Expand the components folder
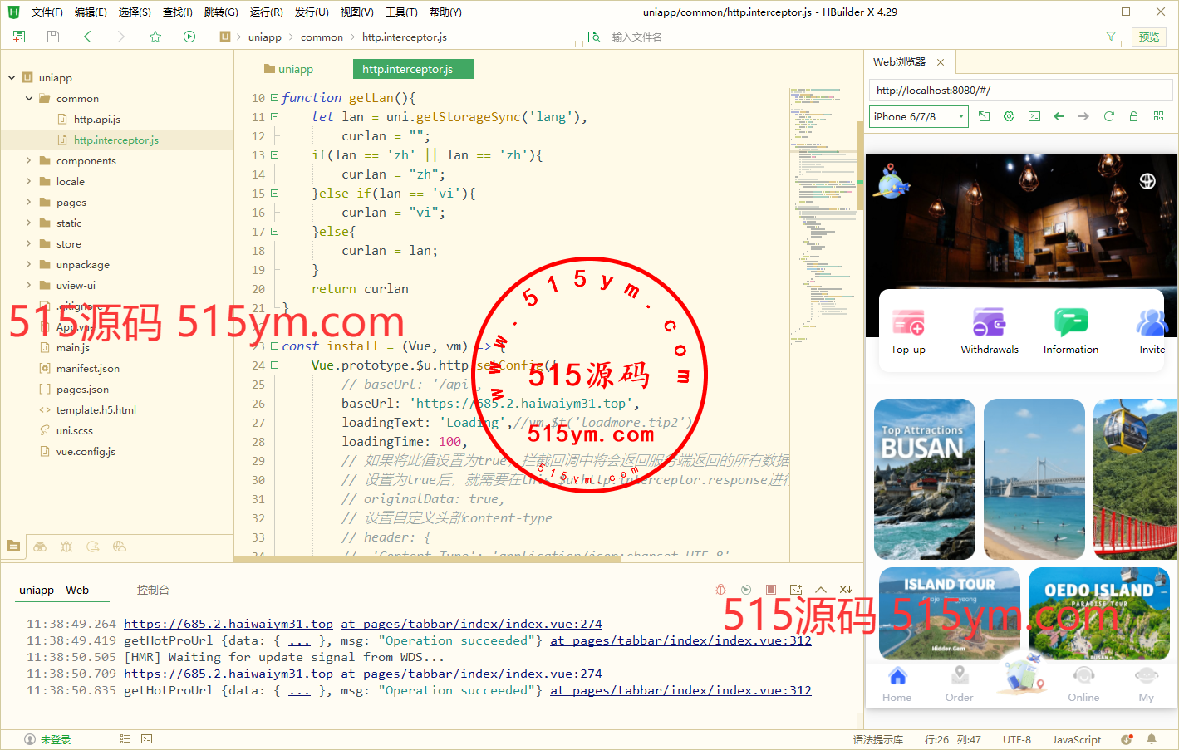 pos(29,160)
